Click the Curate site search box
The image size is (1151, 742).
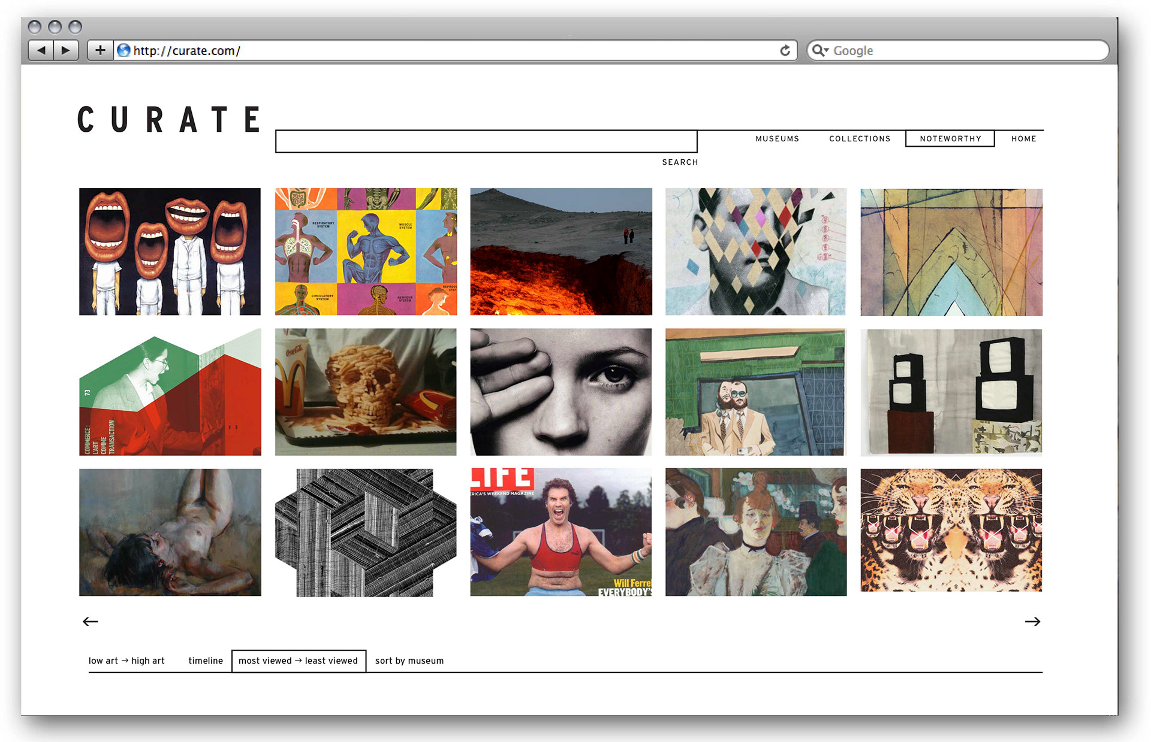[486, 141]
